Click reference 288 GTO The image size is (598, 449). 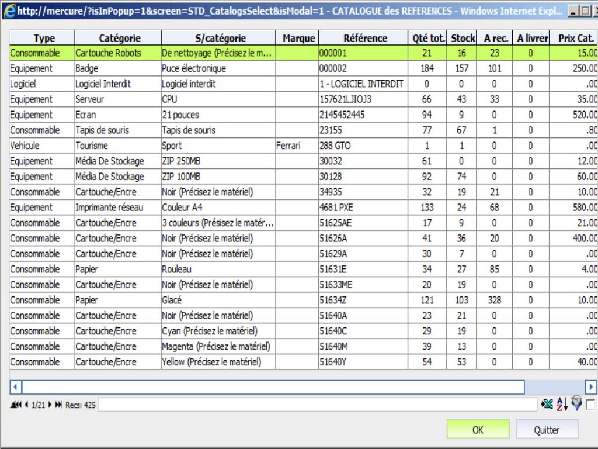coord(363,146)
